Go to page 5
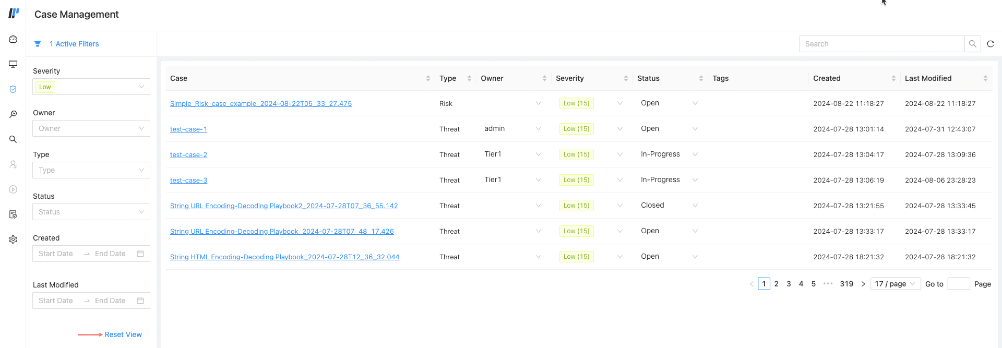Viewport: 1002px width, 348px height. pyautogui.click(x=813, y=284)
